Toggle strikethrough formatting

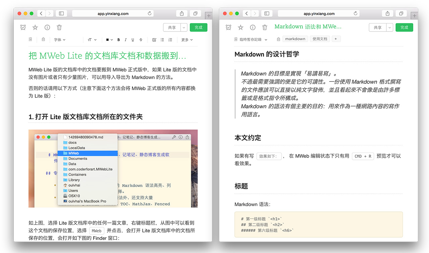click(x=140, y=40)
